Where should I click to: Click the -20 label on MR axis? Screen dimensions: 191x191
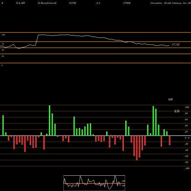point(186,144)
